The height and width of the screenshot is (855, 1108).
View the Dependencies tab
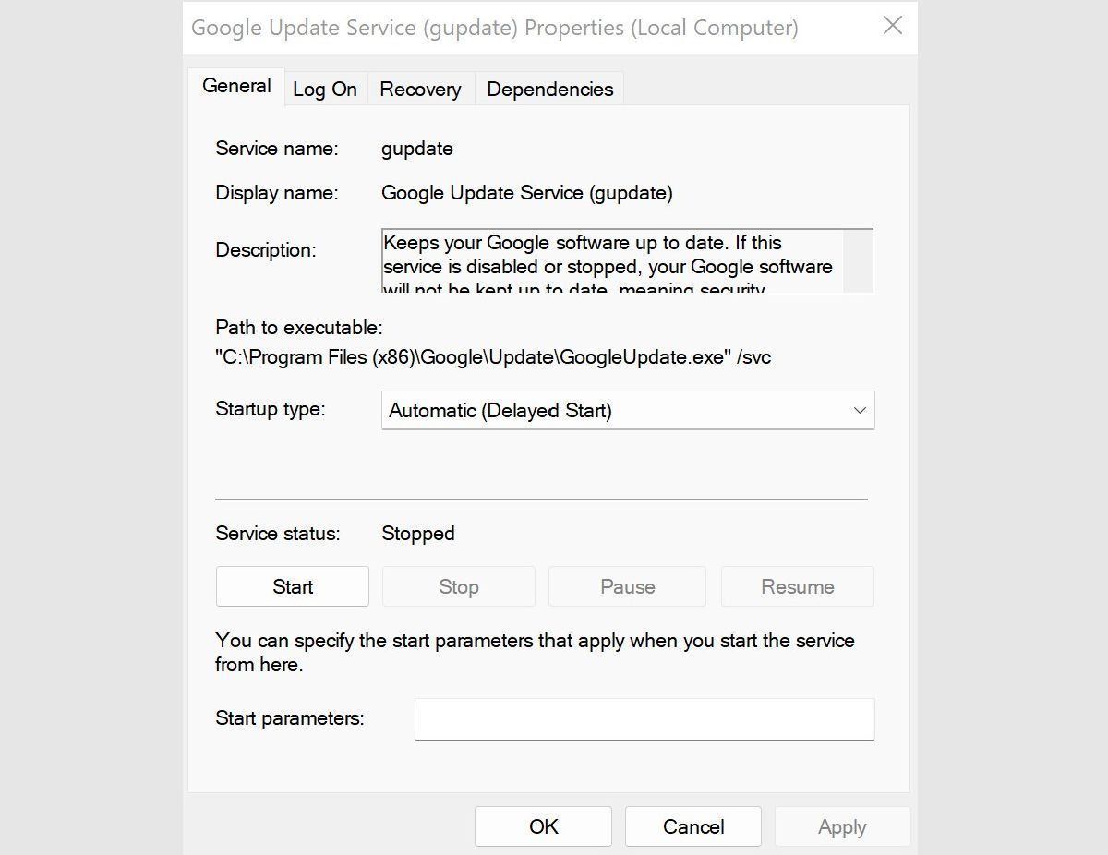coord(548,89)
